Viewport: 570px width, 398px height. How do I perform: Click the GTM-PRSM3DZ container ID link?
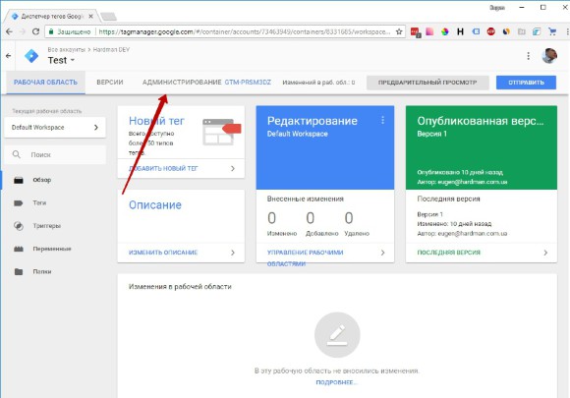248,83
